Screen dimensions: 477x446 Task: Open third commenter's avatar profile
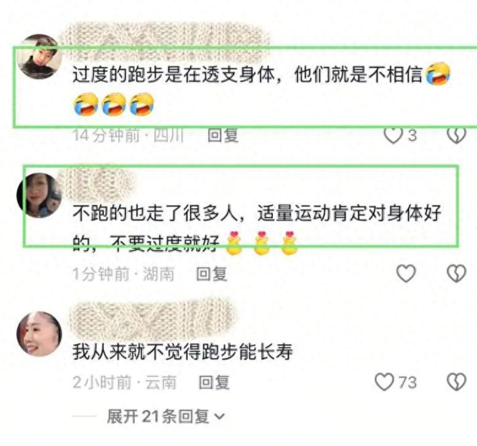39,334
